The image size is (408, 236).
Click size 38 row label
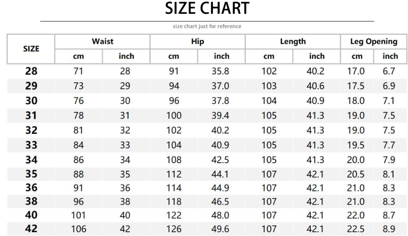[x=31, y=201]
